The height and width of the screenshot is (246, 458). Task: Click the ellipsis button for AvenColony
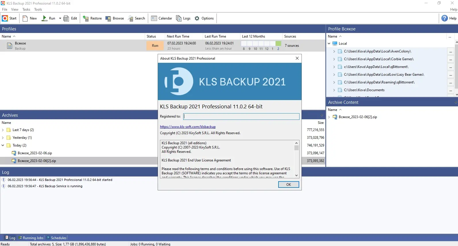coord(451,52)
